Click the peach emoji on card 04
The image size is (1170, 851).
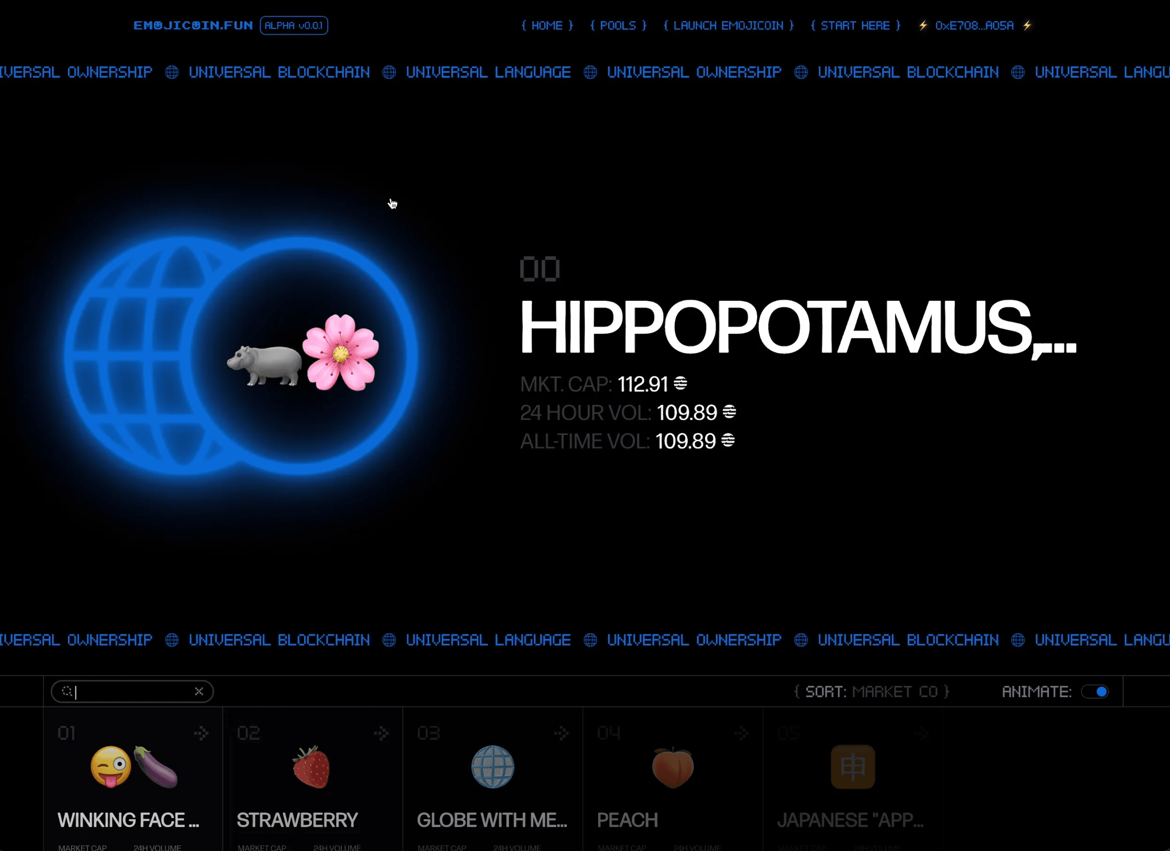click(x=673, y=767)
